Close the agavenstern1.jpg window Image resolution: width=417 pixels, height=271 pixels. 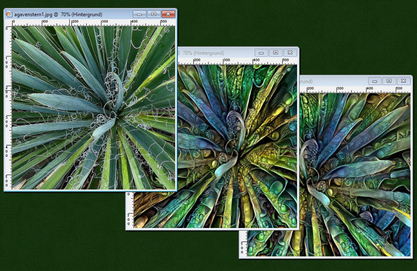click(x=168, y=14)
